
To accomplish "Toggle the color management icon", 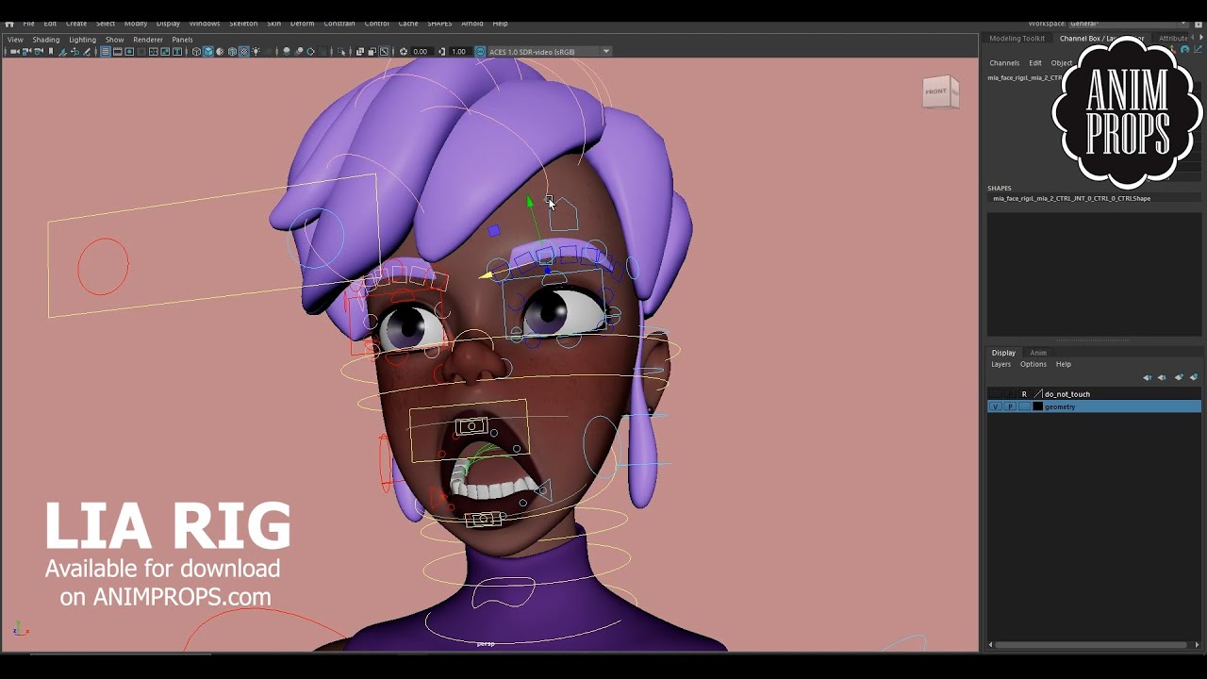I will click(479, 51).
